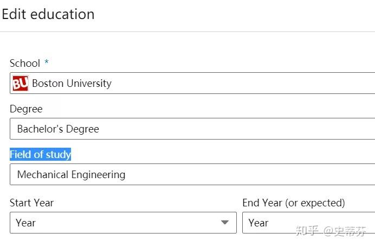Focus the Mechanical Engineering input field
The width and height of the screenshot is (375, 246).
point(192,174)
